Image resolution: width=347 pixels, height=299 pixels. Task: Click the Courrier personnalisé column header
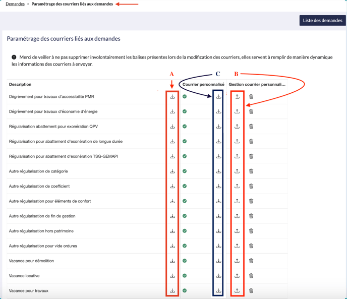point(203,84)
